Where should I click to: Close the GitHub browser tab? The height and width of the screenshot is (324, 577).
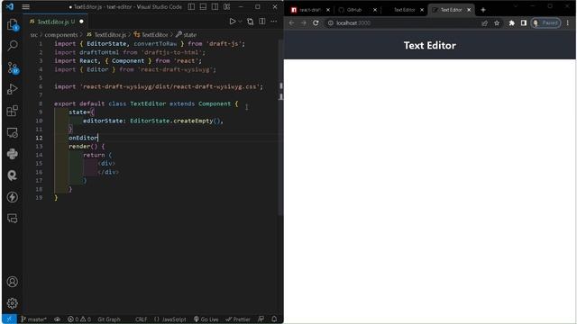click(375, 10)
